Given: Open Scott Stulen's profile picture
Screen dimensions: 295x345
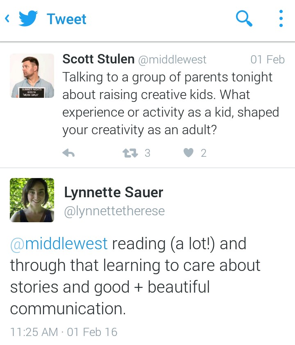Looking at the screenshot, I should point(32,76).
